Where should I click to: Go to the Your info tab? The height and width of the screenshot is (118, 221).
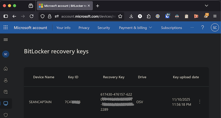[63, 28]
